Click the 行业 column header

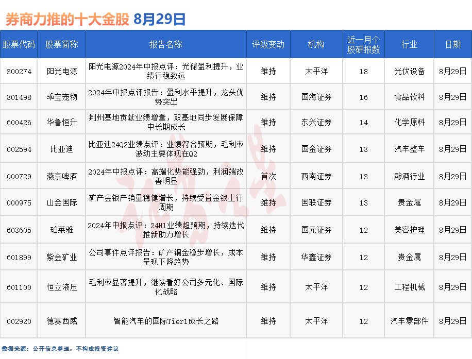coord(409,44)
